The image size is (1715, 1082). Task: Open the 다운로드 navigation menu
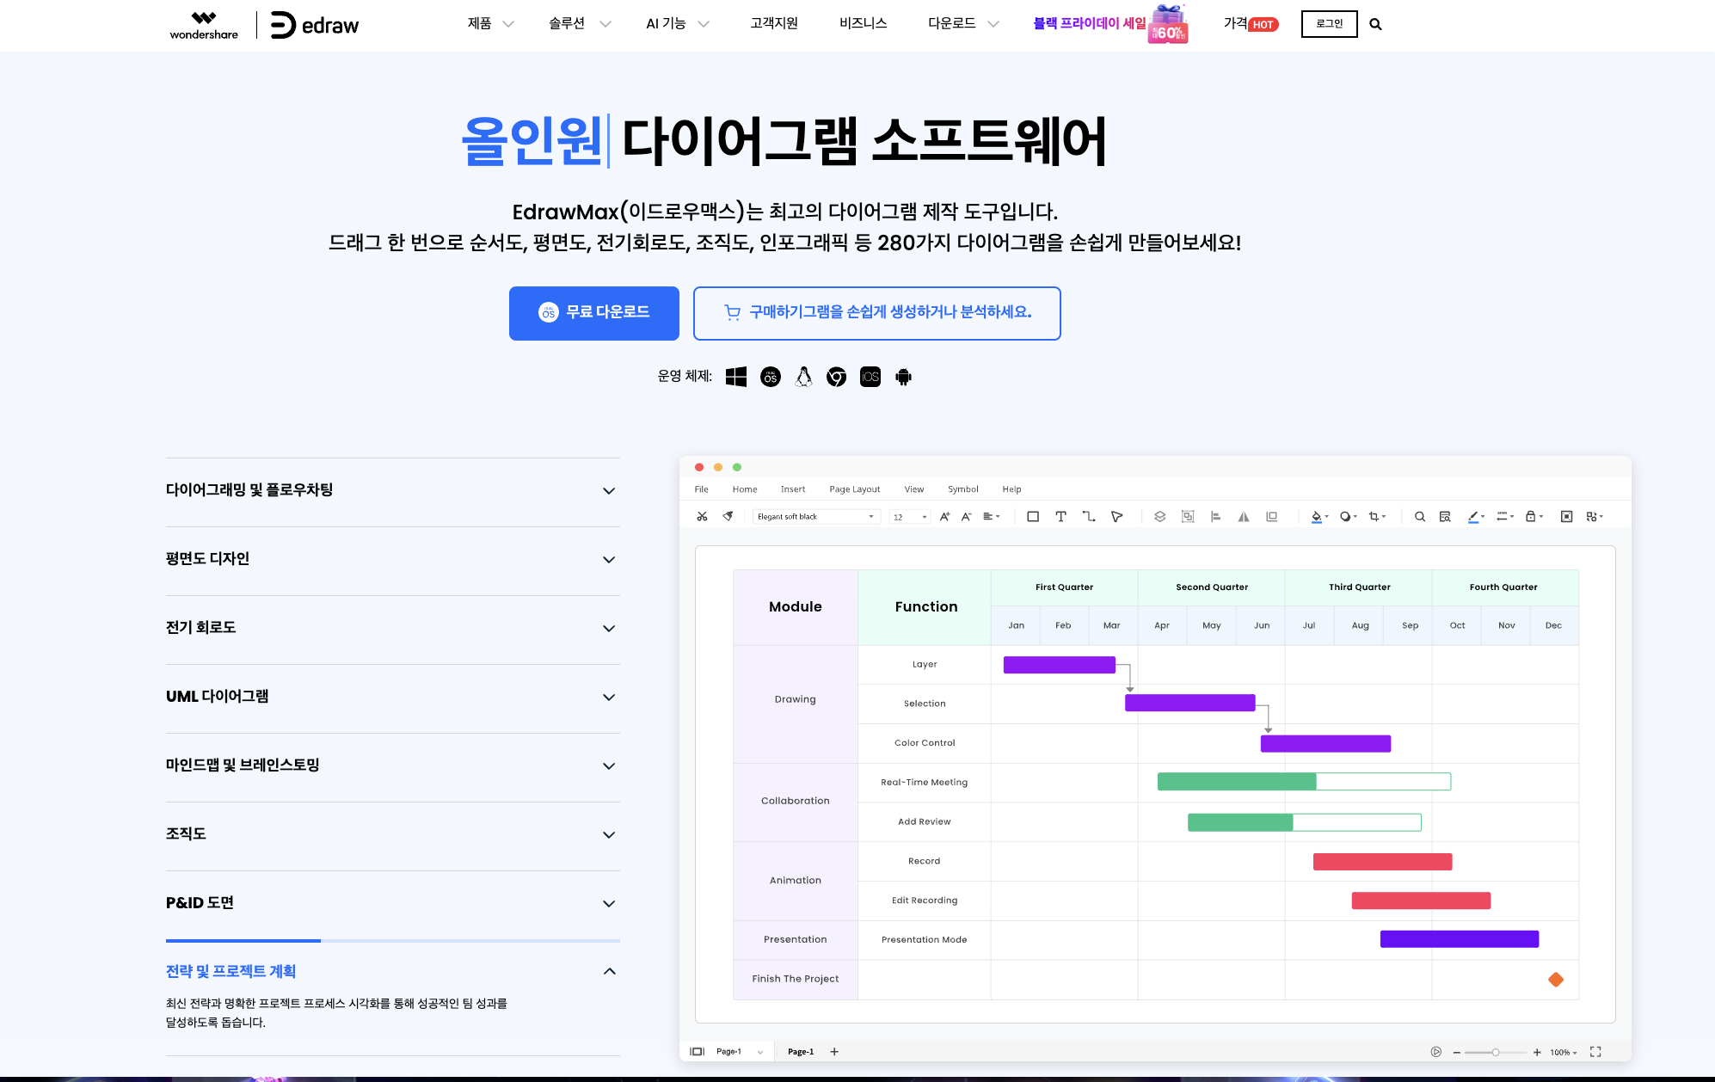click(x=963, y=24)
